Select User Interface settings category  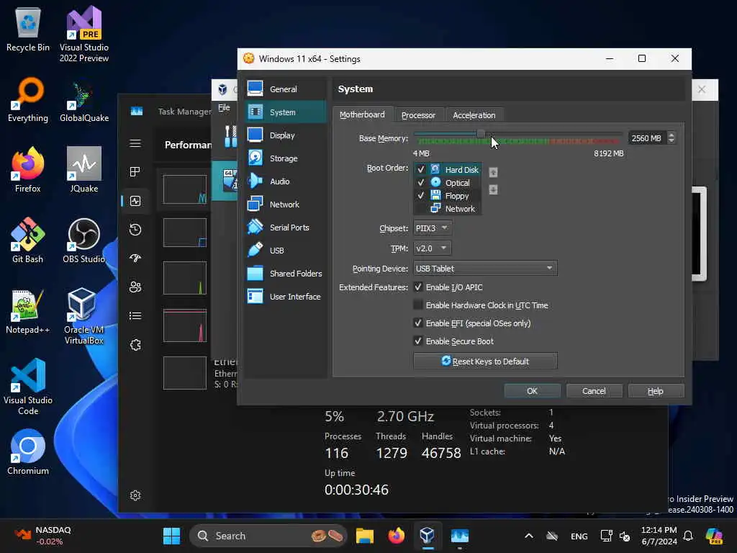(x=285, y=296)
